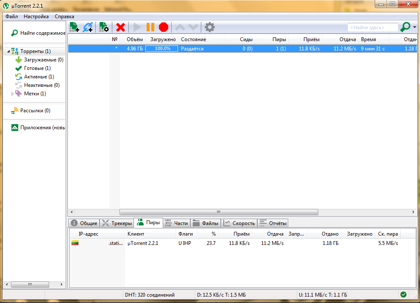Screen dimensions: 420x303
Task: Click the Add Torrent toolbar icon
Action: [x=74, y=27]
